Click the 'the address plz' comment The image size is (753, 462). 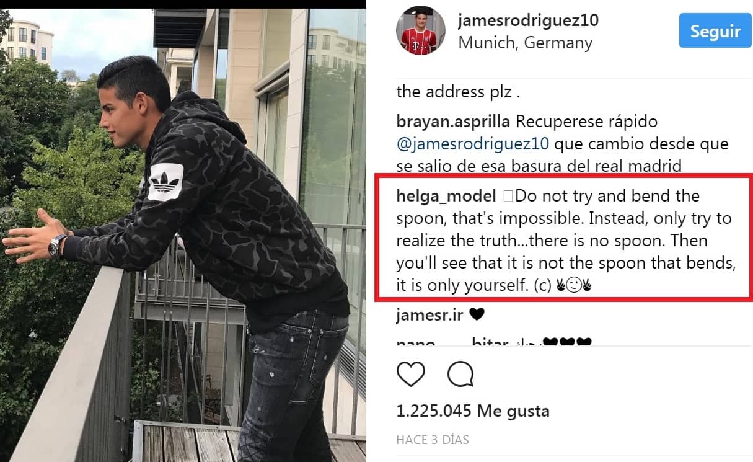pyautogui.click(x=458, y=92)
